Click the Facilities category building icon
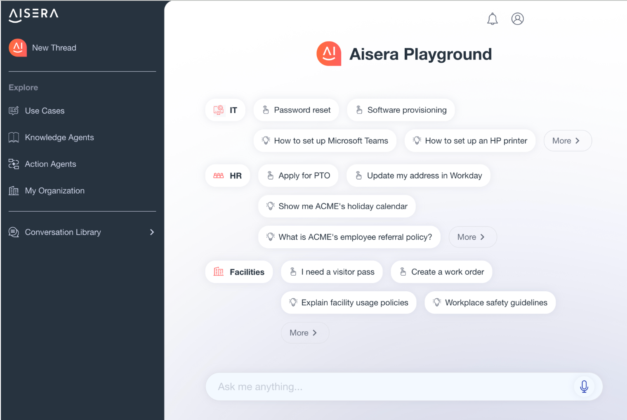Image resolution: width=627 pixels, height=420 pixels. (219, 272)
